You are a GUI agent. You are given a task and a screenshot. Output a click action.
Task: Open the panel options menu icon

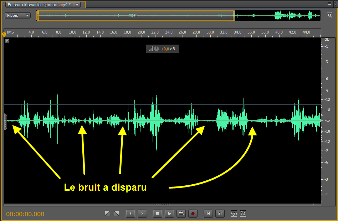point(328,4)
